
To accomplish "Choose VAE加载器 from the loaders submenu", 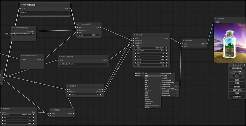I will [168, 76].
